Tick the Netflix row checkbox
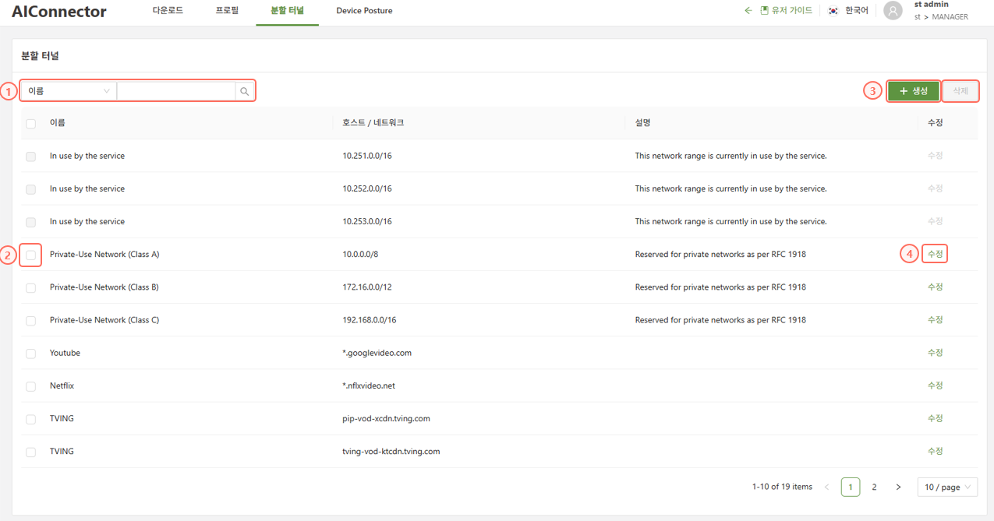This screenshot has height=521, width=994. (31, 386)
